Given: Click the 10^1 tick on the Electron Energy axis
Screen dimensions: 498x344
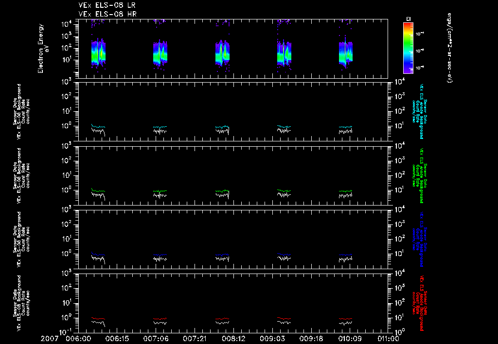Looking at the screenshot, I should [x=66, y=60].
